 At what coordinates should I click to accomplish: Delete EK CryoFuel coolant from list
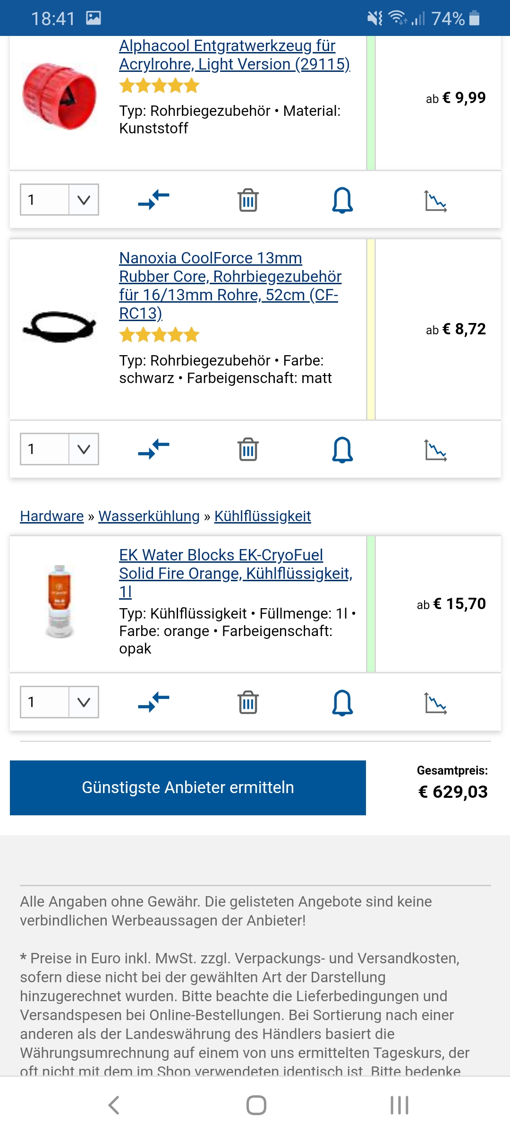coord(248,702)
